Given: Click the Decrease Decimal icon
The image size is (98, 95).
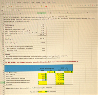Looking at the screenshot, I should click(85, 5).
